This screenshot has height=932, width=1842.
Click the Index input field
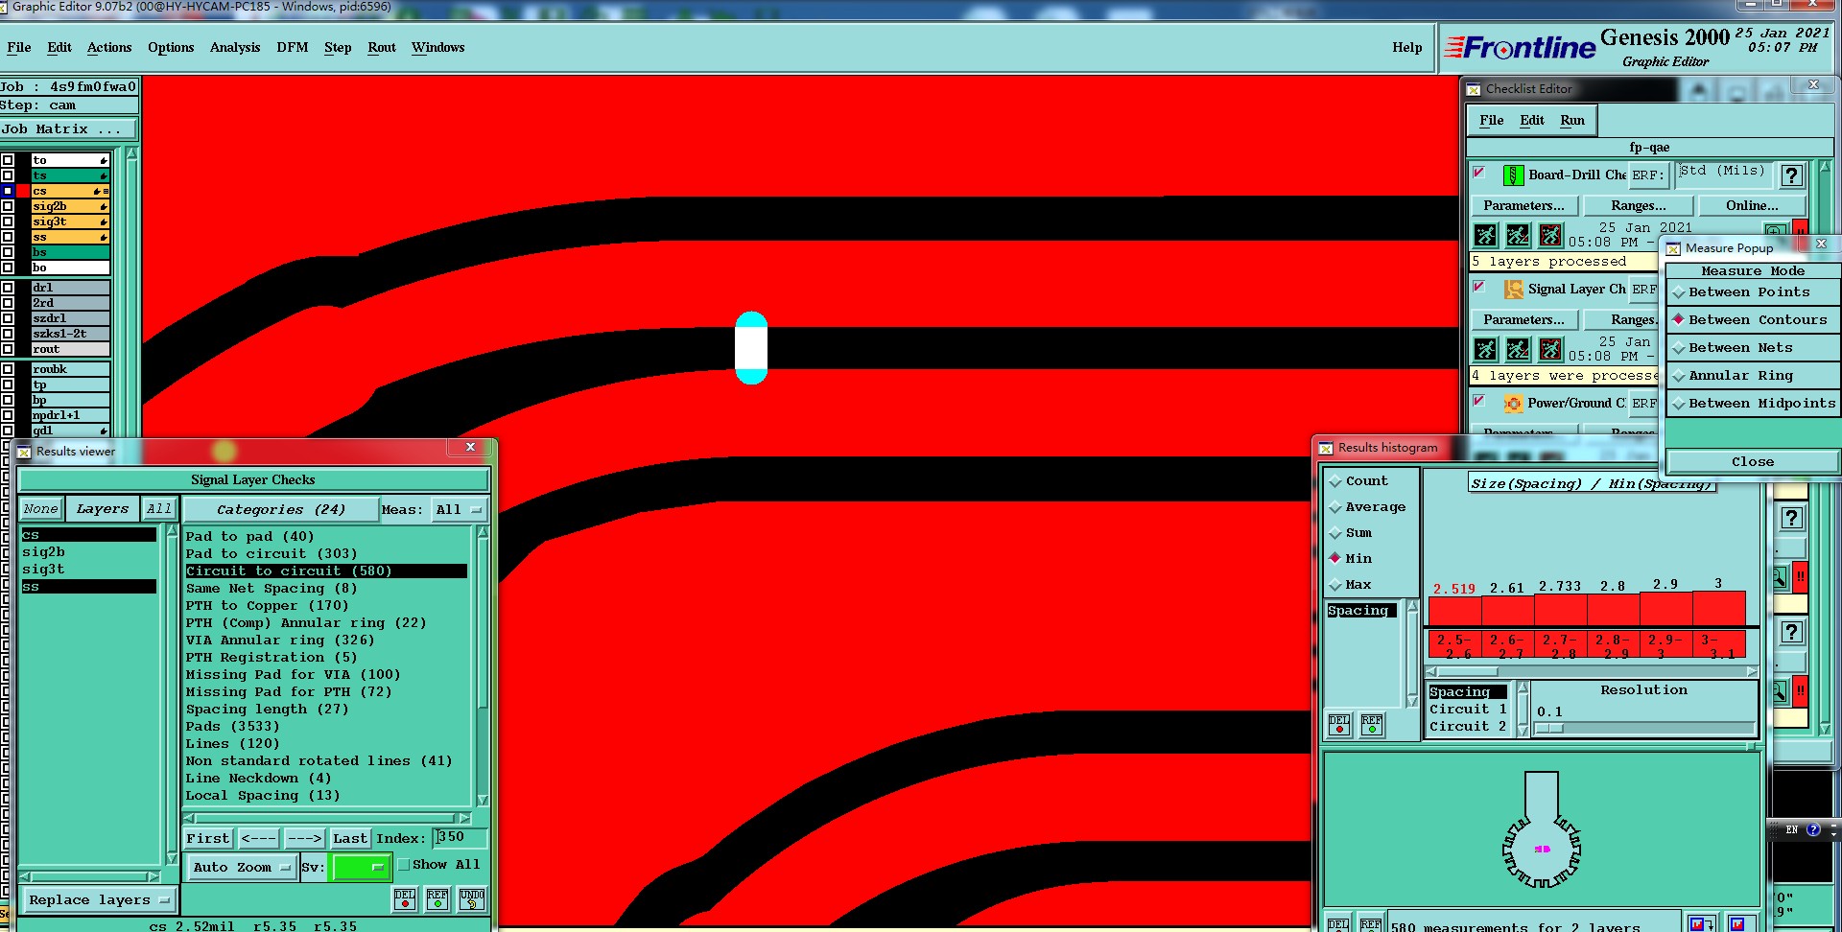pyautogui.click(x=460, y=838)
